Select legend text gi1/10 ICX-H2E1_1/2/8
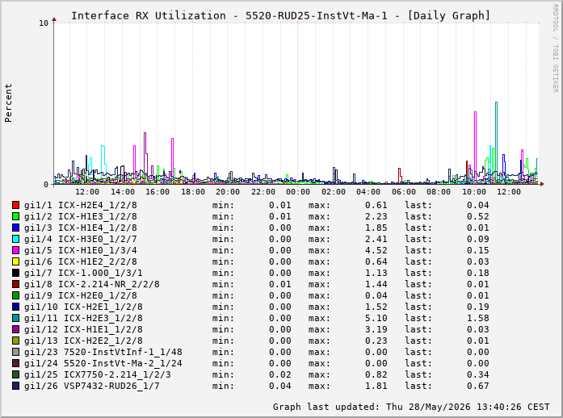563x418 pixels. 83,307
